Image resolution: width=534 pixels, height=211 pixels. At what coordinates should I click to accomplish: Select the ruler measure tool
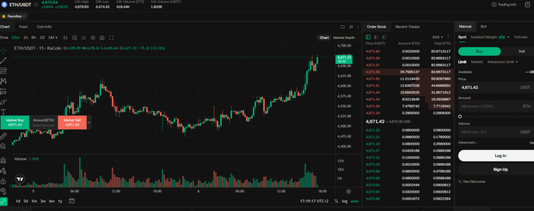(4, 136)
